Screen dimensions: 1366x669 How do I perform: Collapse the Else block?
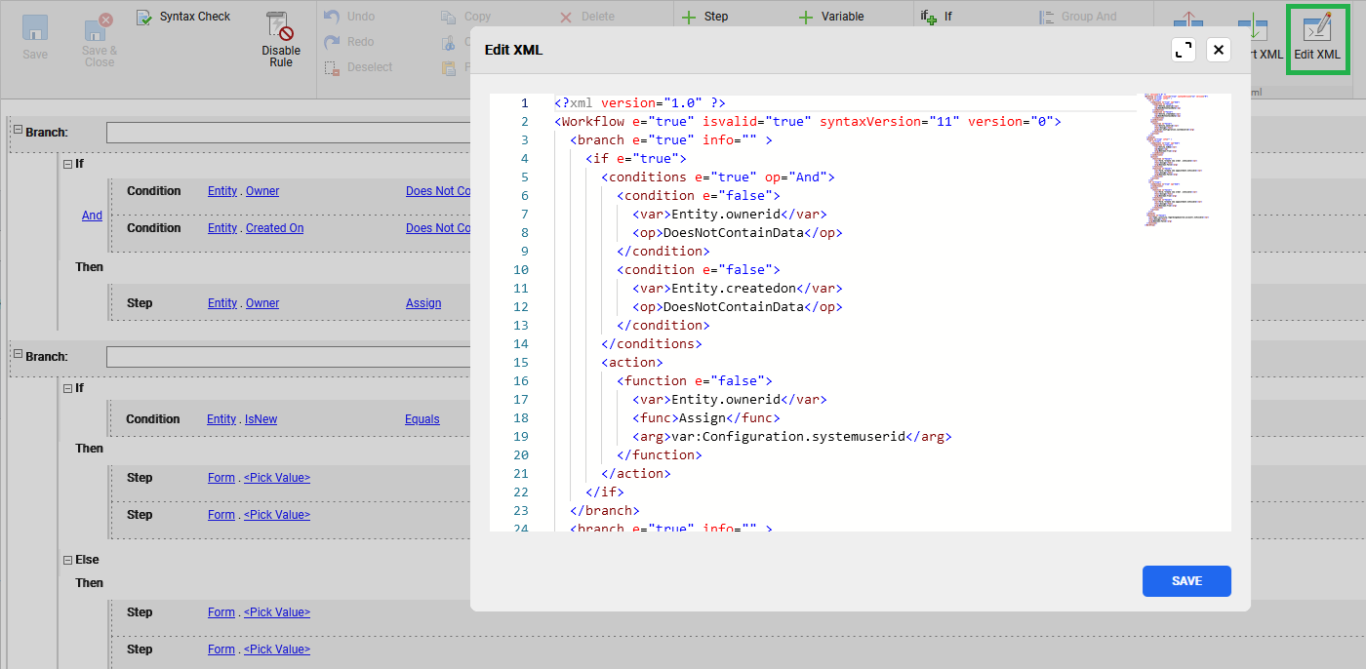(x=67, y=560)
